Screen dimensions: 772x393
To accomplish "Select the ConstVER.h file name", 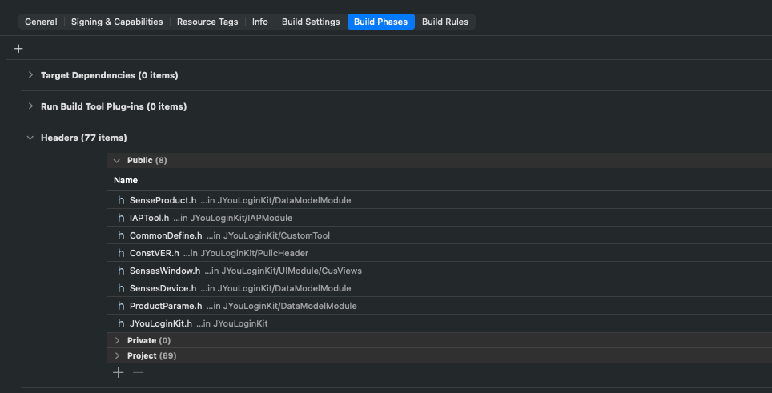I will 155,253.
